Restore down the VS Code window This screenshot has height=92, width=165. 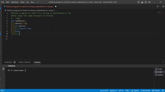[x=160, y=2]
